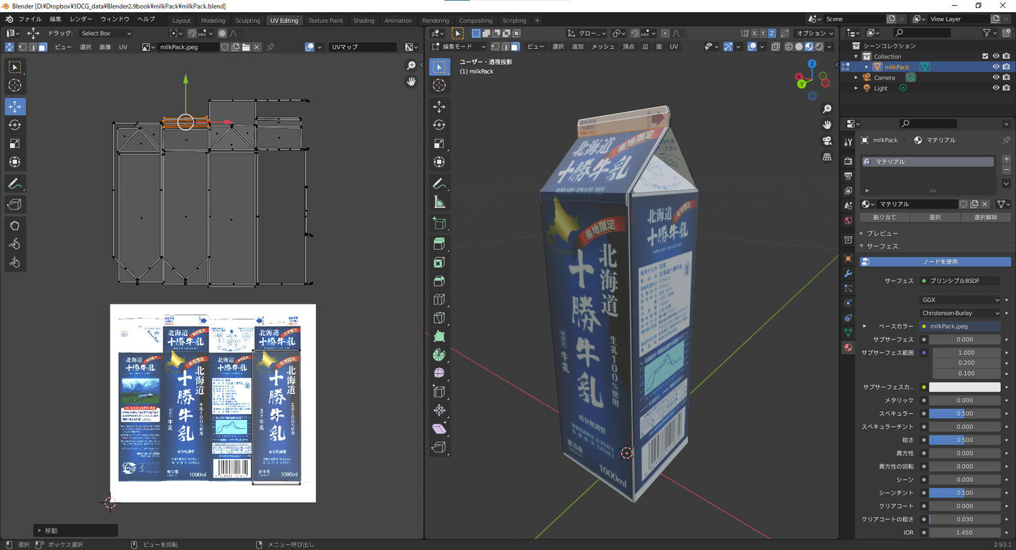Activate the Extrude Region tool
Screen dimensions: 1016x550
coord(439,243)
